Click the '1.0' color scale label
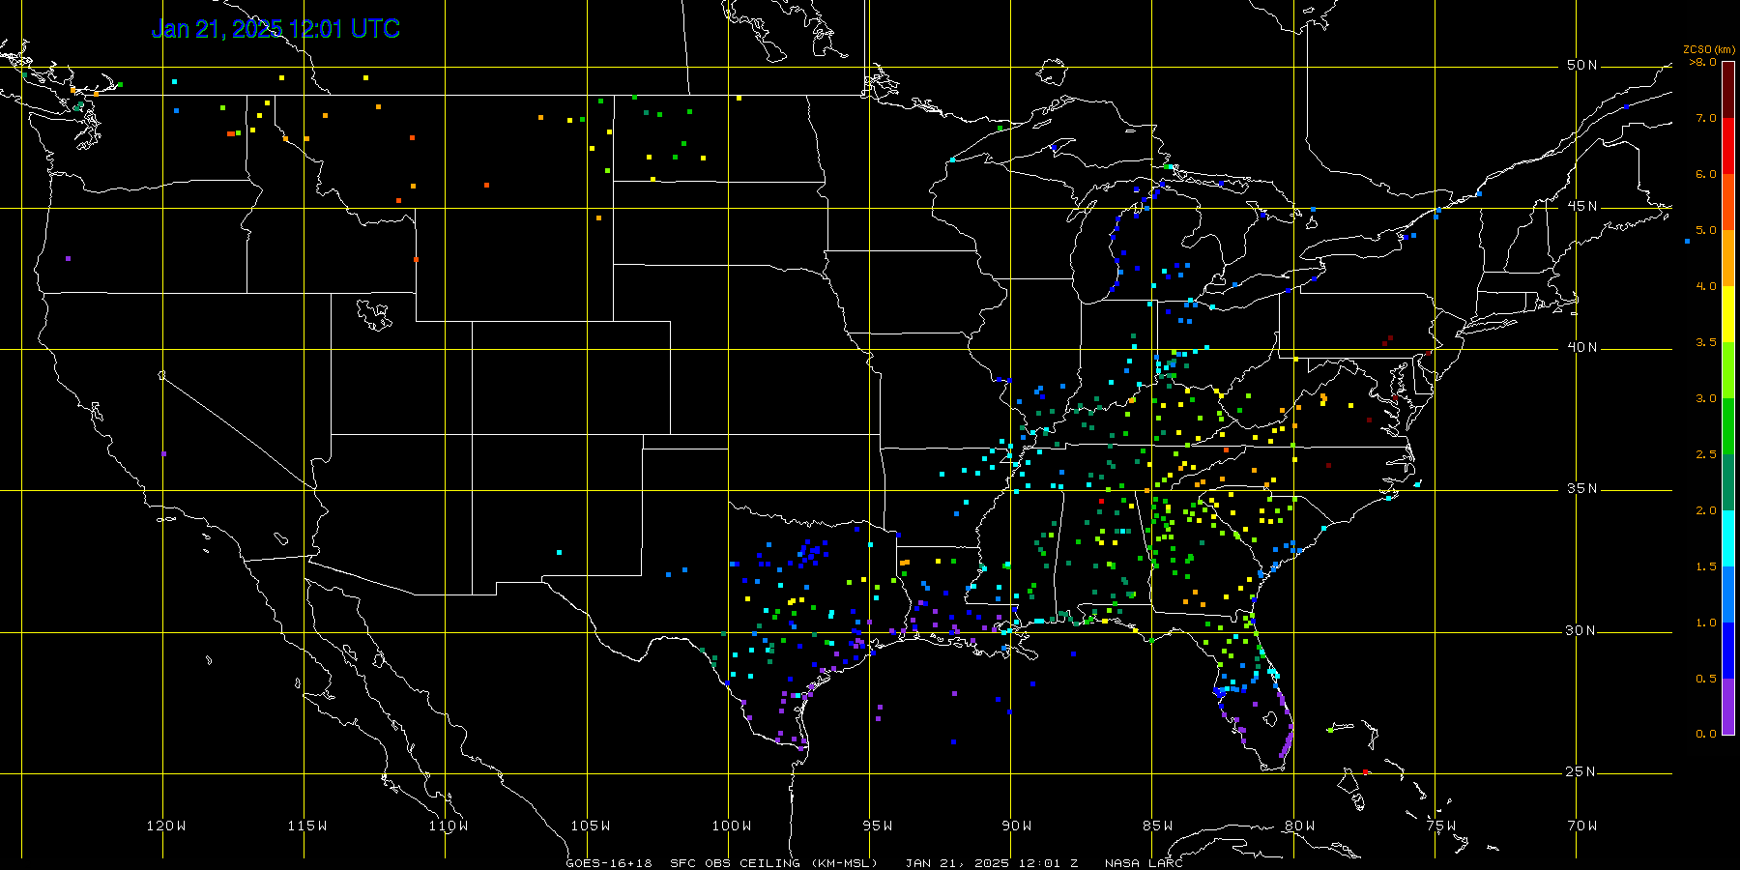Screen dimensions: 1740x870 click(1706, 623)
